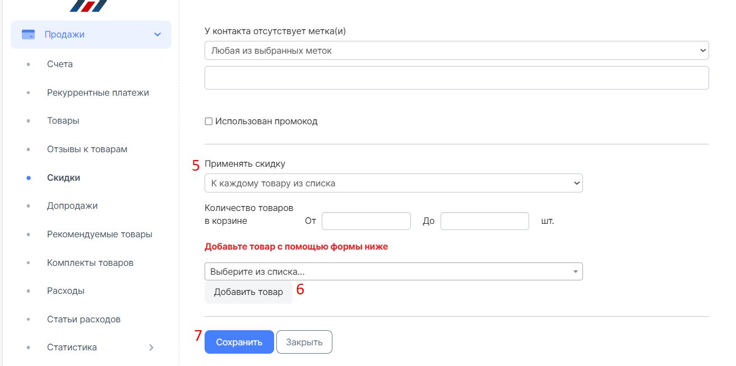Open the Любая из выбранных меток dropdown

(457, 50)
